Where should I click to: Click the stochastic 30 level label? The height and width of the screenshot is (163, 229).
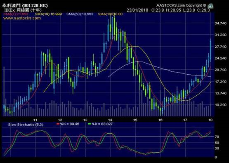[x=217, y=149]
